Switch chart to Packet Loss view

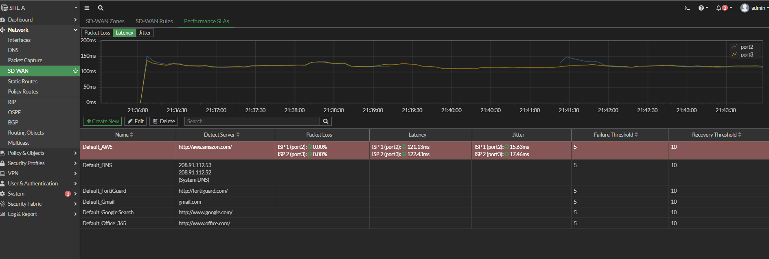coord(97,33)
